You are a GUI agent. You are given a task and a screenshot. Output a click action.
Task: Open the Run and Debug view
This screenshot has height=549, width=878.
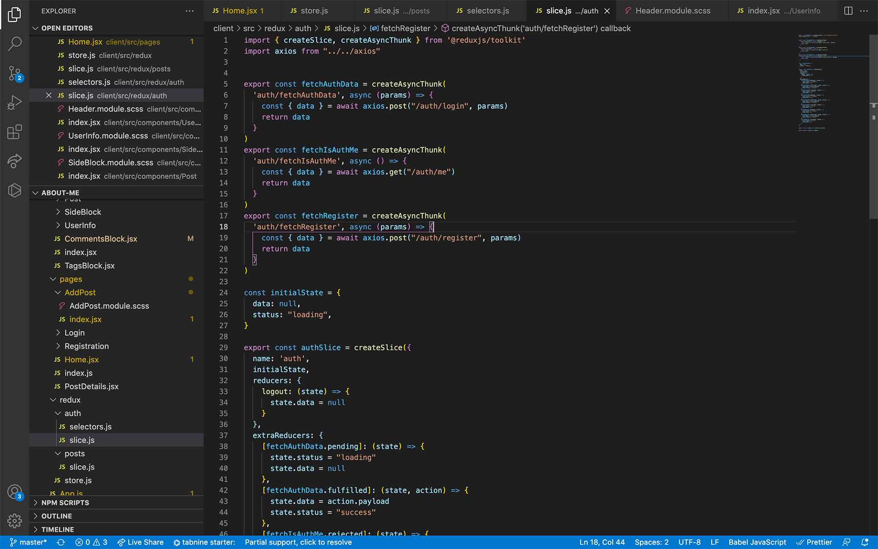point(15,102)
